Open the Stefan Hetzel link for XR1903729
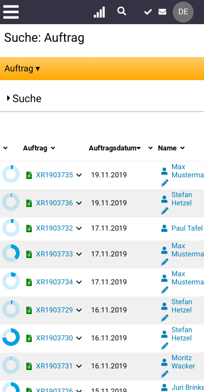 click(182, 306)
